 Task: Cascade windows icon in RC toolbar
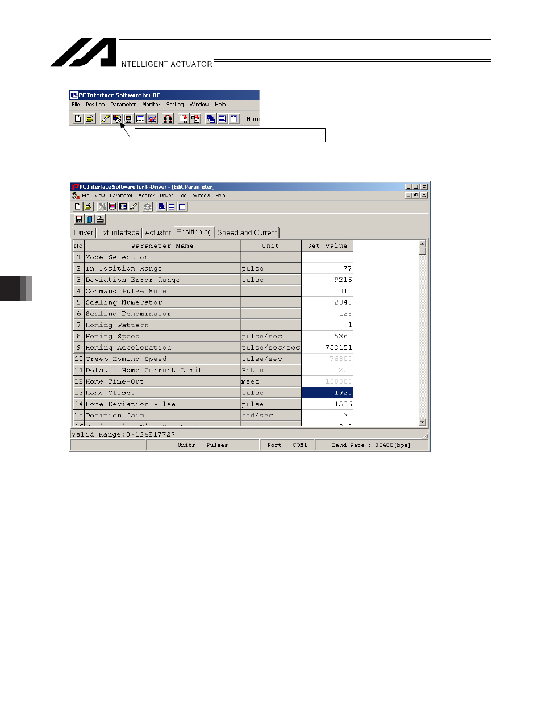tap(211, 119)
